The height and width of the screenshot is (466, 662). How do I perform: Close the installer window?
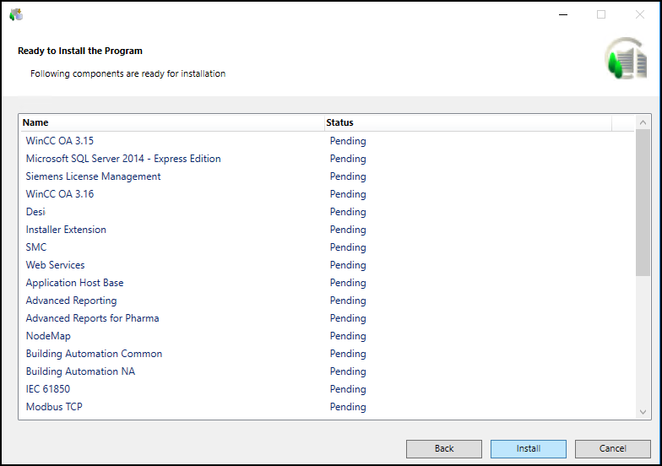pos(639,14)
